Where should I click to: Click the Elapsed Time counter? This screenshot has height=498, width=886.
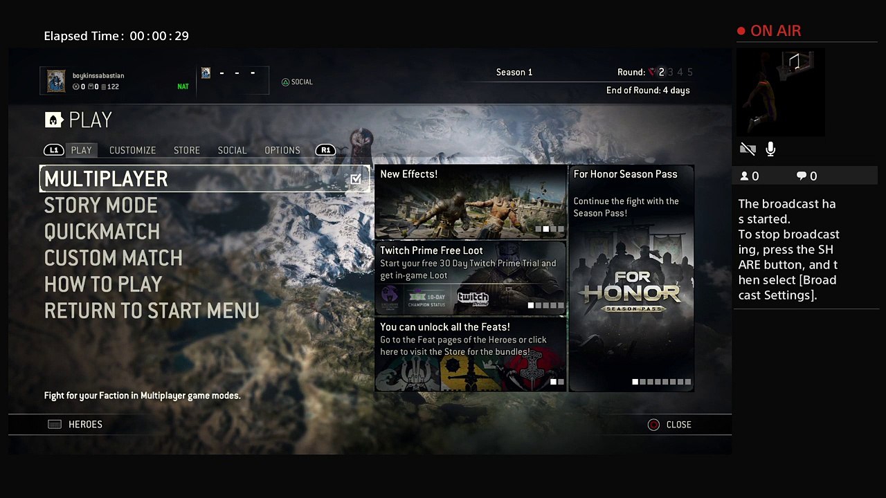click(x=116, y=36)
